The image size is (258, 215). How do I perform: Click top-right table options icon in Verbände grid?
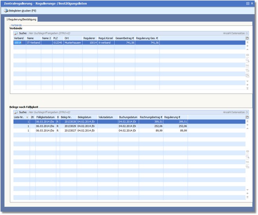[x=247, y=38]
